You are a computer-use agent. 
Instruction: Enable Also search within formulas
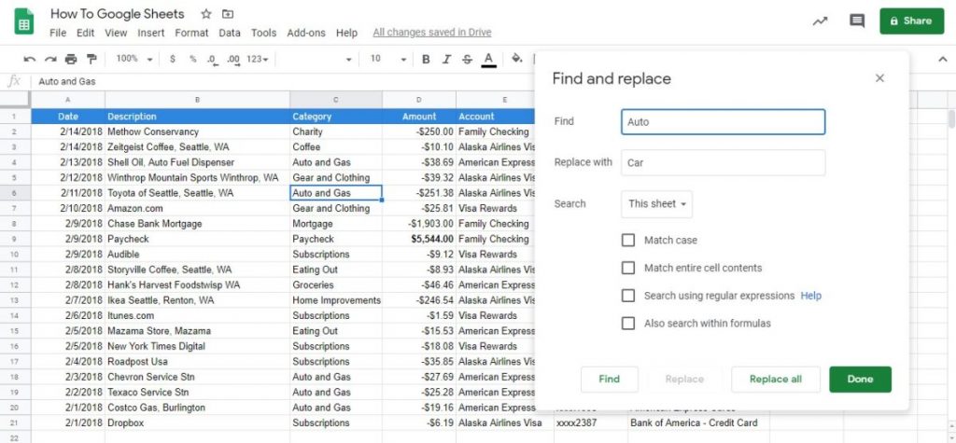[628, 324]
